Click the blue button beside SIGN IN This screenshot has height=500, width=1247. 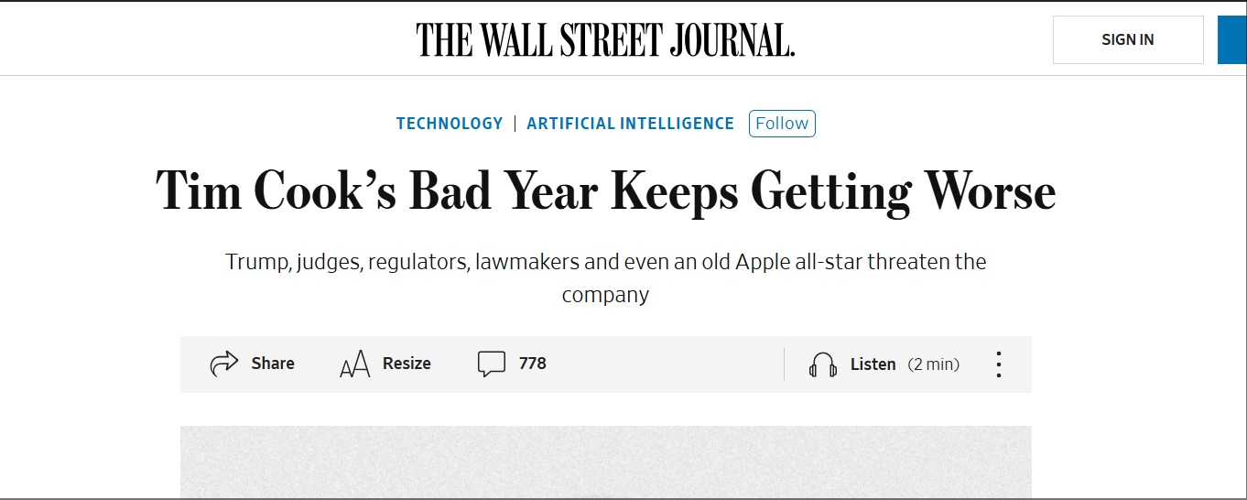(x=1232, y=40)
